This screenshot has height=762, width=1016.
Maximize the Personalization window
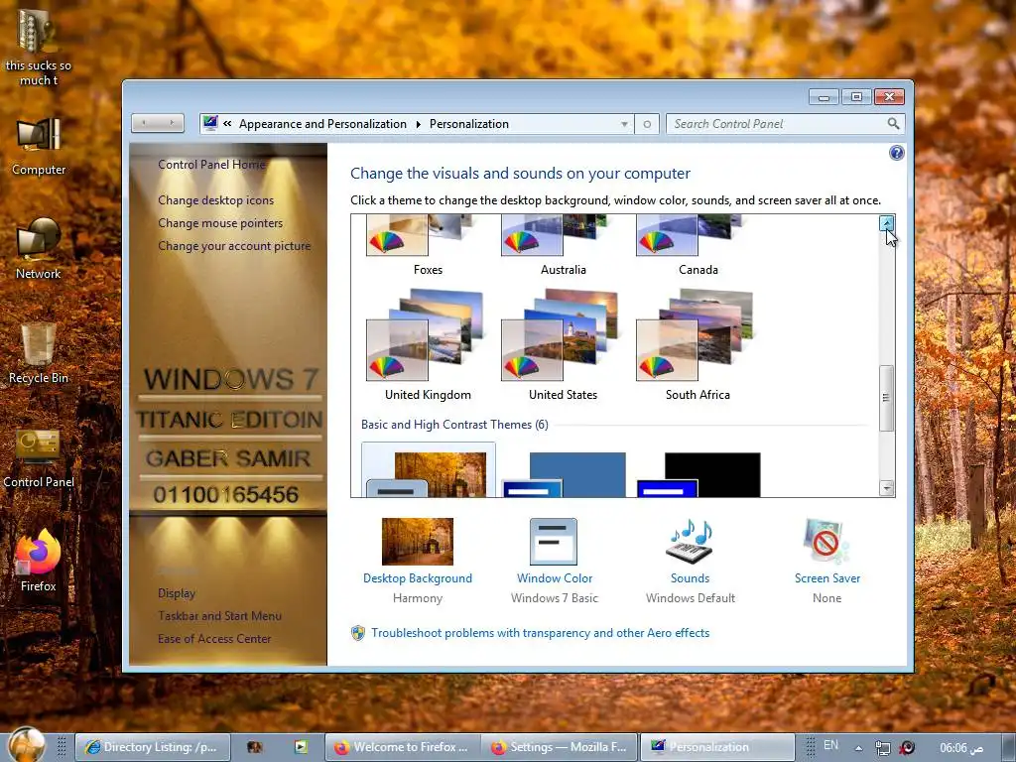[856, 97]
